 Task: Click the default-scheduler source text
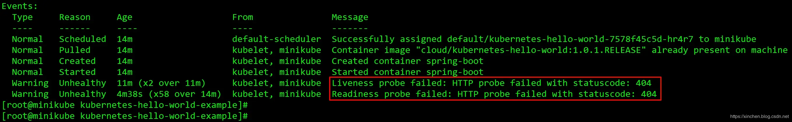pos(277,39)
